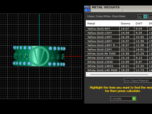Viewport: 152px width, 114px height.
Task: Select the White Gold:10KX1 row
Action: 119,58
